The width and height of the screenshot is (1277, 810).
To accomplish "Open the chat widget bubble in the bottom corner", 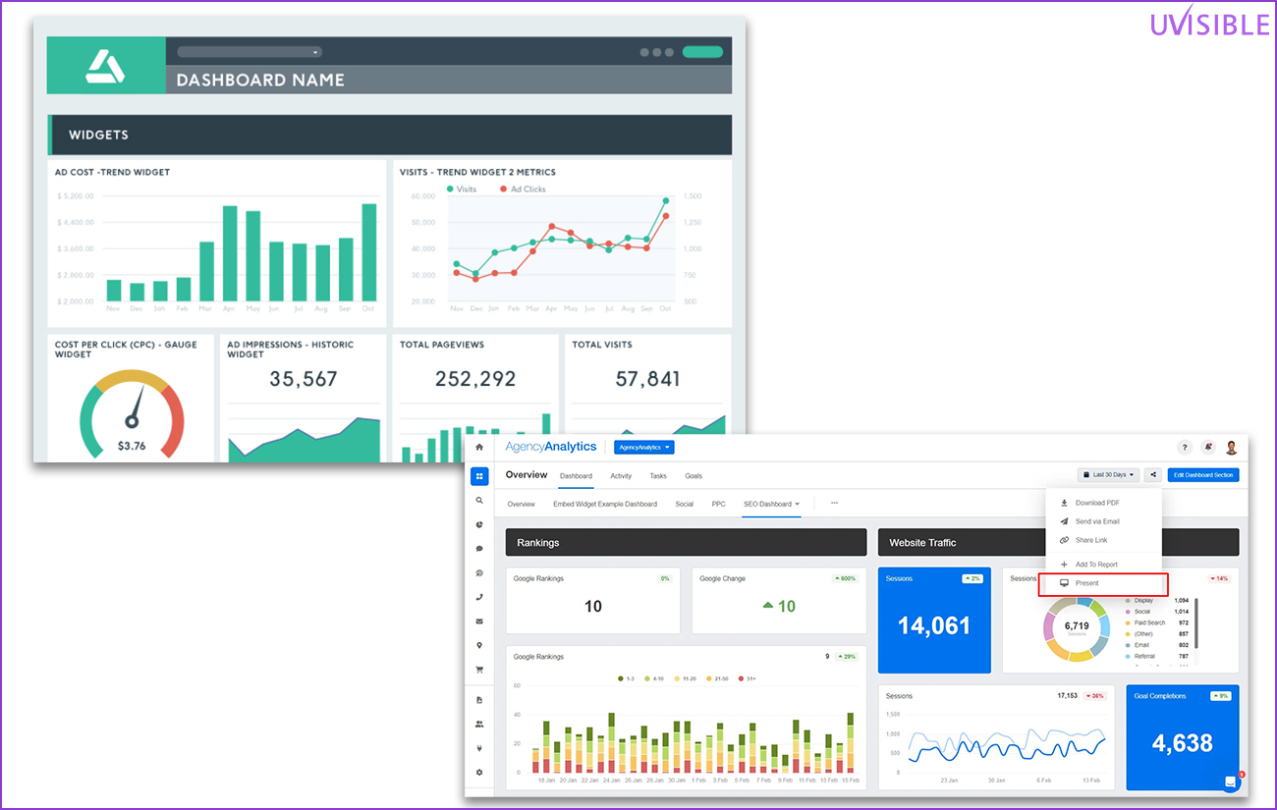I will 1230,782.
